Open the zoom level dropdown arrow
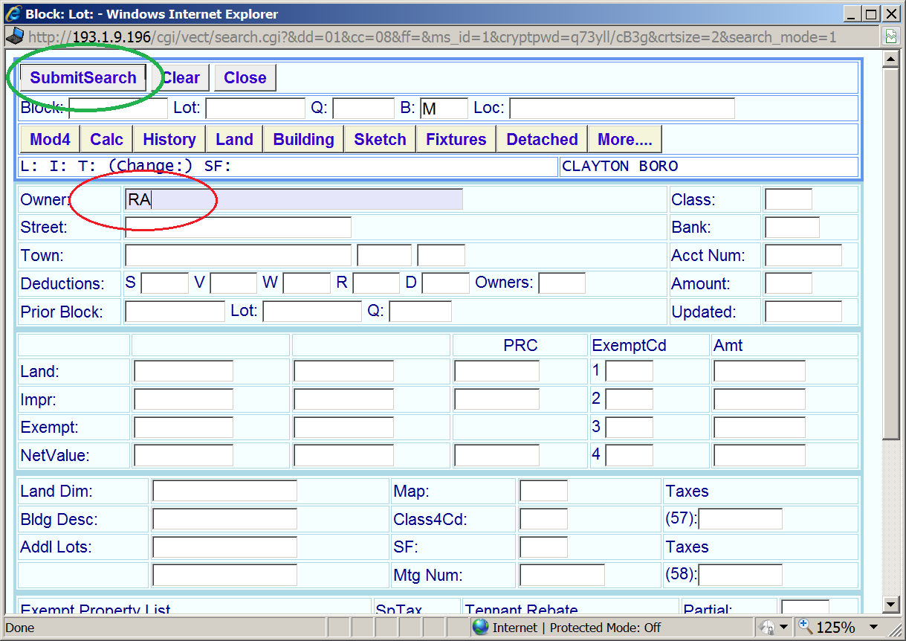The width and height of the screenshot is (906, 641). (873, 627)
